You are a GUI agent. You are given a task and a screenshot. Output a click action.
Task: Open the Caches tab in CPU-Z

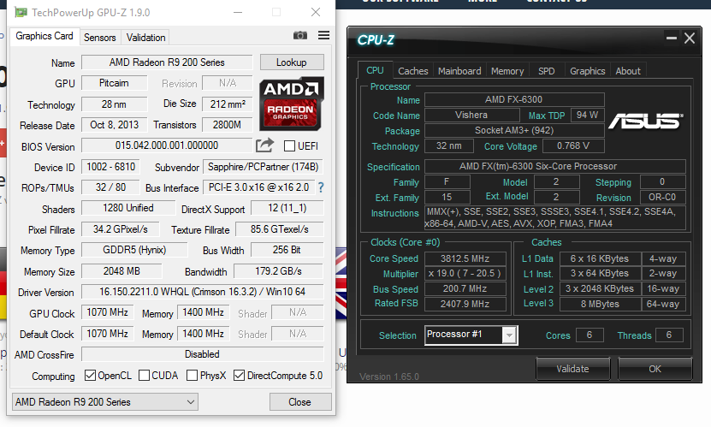click(x=412, y=71)
